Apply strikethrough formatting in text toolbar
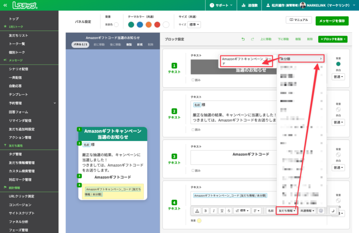This screenshot has height=233, width=359. point(229,210)
